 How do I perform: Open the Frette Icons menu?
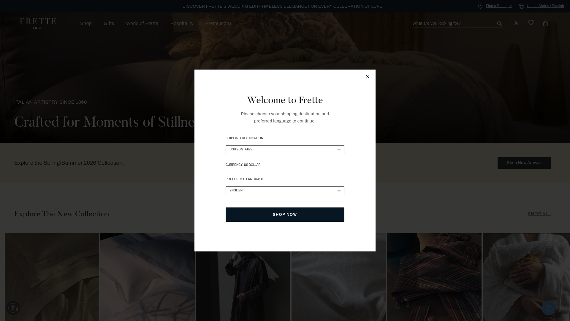[218, 23]
